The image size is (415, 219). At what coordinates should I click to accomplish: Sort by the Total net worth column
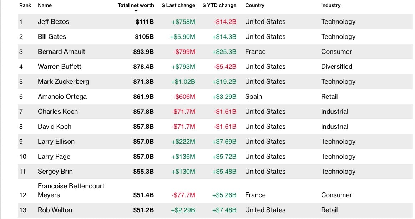click(x=136, y=5)
